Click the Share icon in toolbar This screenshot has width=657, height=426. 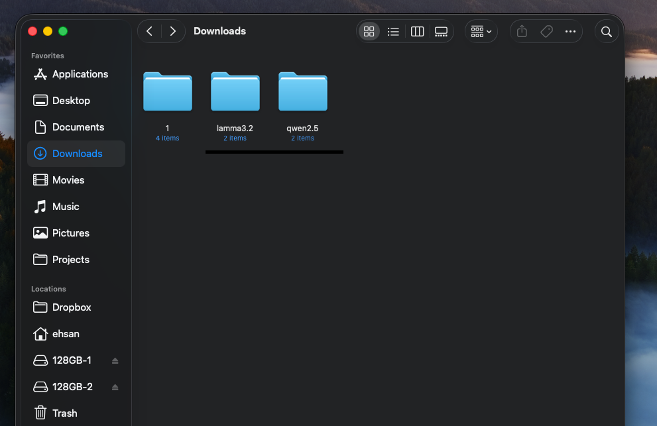(522, 31)
